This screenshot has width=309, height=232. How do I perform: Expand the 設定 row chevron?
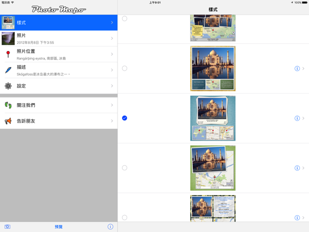pos(112,86)
